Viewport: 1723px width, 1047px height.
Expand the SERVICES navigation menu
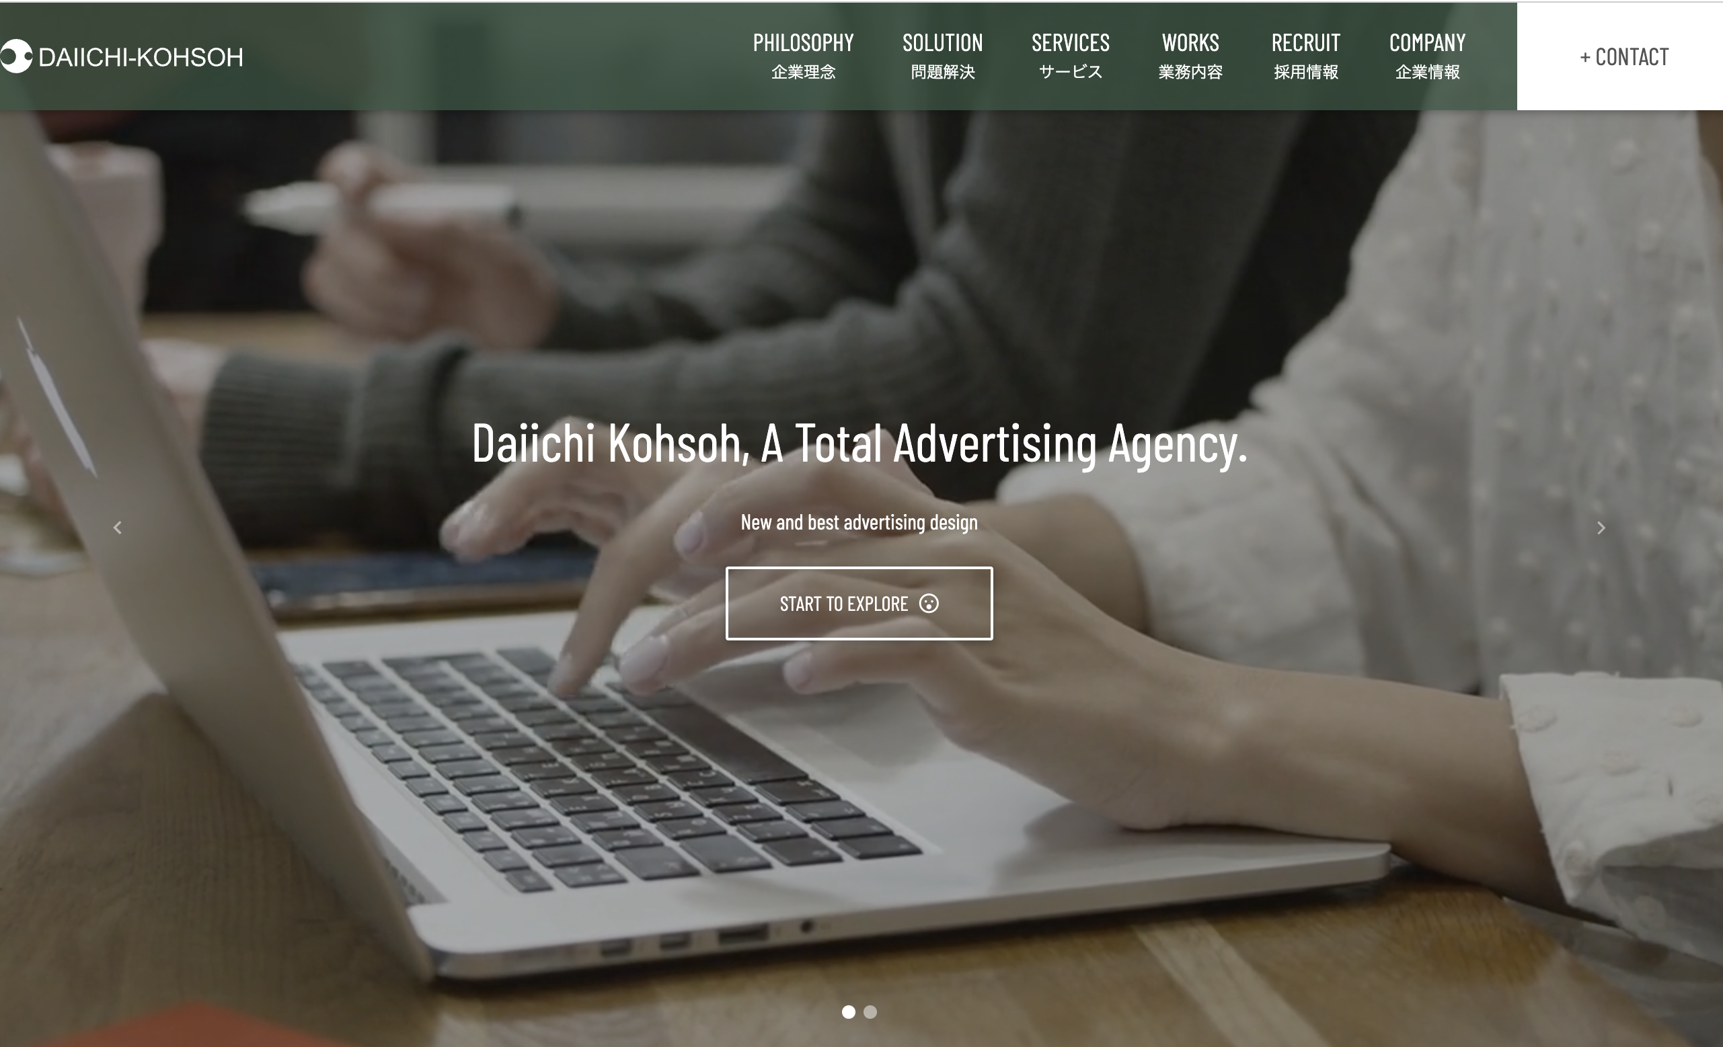point(1069,55)
